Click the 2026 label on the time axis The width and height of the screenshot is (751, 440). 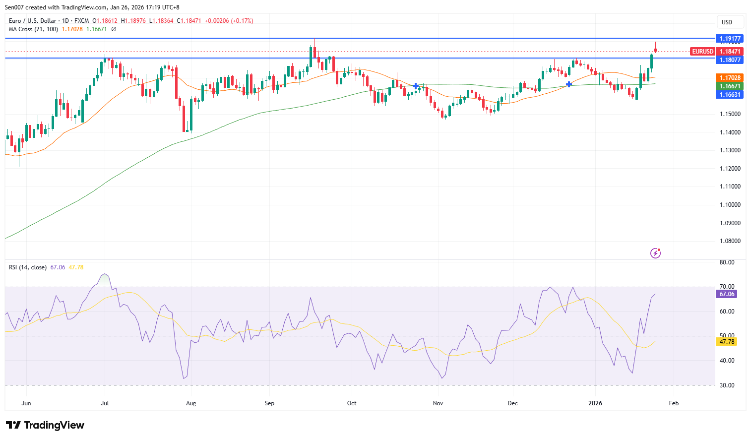[595, 403]
